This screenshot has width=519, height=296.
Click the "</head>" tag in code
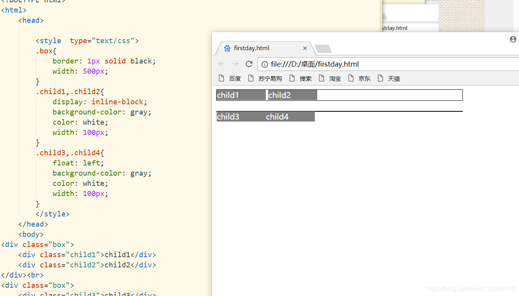(x=33, y=224)
